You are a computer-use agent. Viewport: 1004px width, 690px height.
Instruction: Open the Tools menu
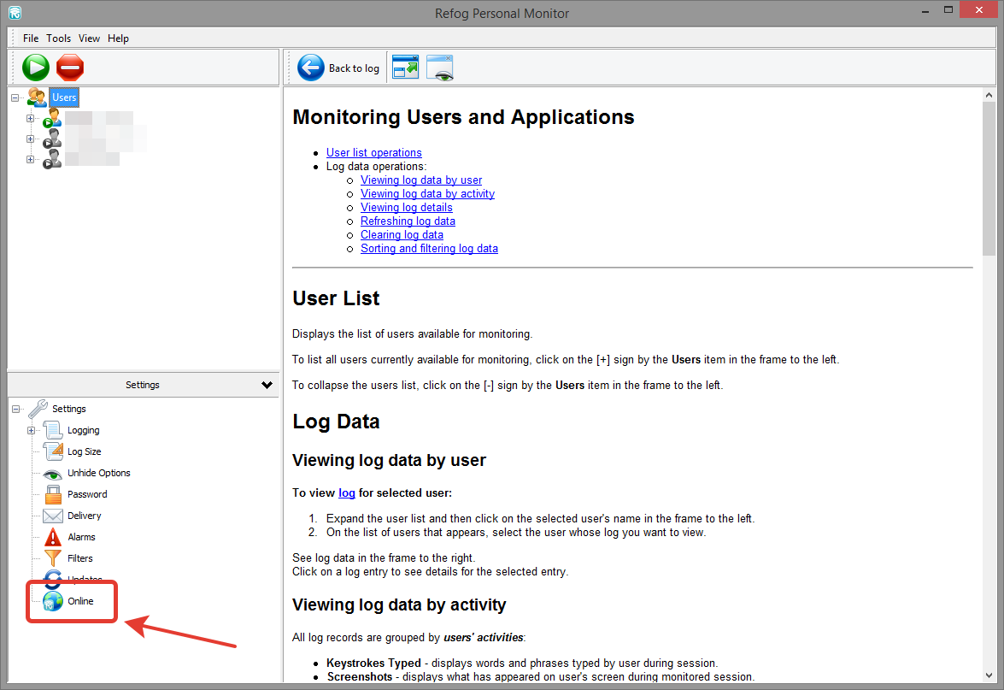(58, 38)
